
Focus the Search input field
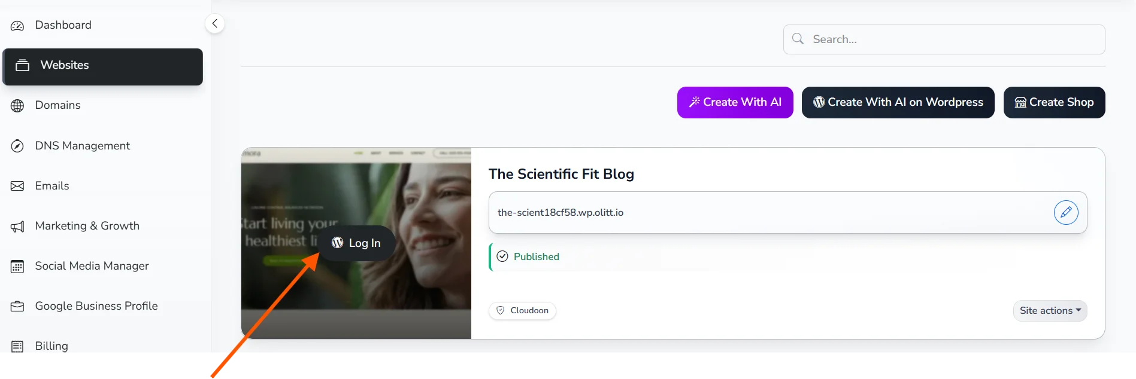pos(952,39)
